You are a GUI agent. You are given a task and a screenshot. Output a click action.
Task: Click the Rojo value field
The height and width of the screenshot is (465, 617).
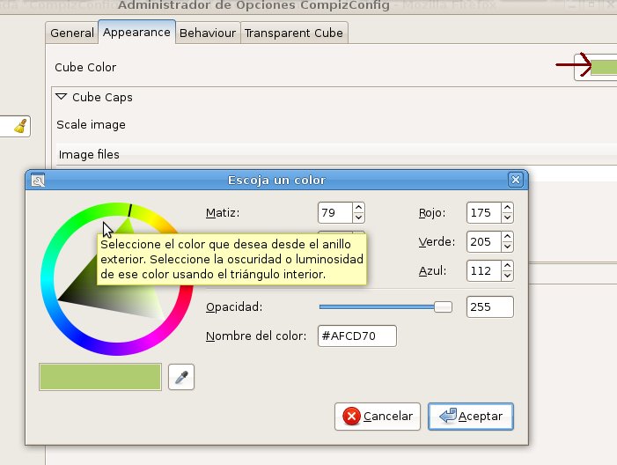pos(484,212)
